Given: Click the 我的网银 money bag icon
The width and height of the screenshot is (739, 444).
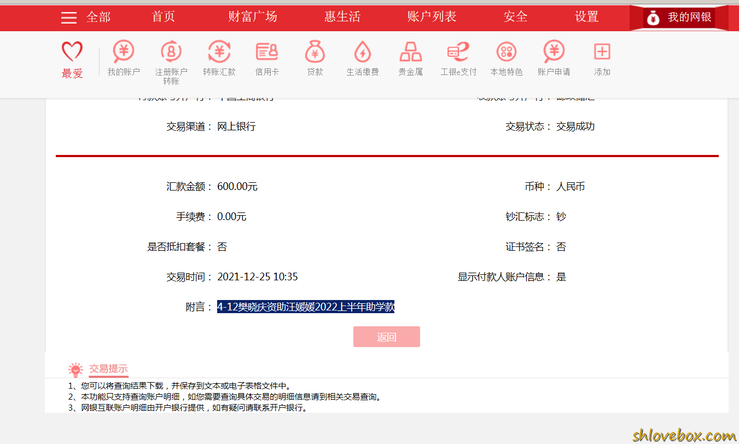Looking at the screenshot, I should 653,18.
